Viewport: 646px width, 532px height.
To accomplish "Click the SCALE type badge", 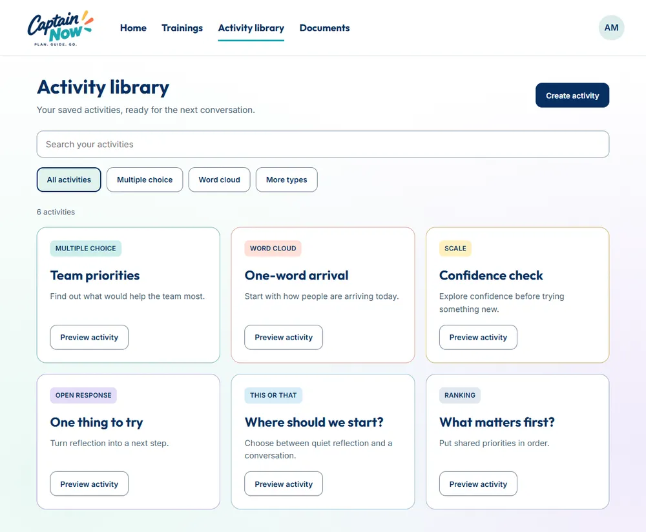I will coord(455,249).
